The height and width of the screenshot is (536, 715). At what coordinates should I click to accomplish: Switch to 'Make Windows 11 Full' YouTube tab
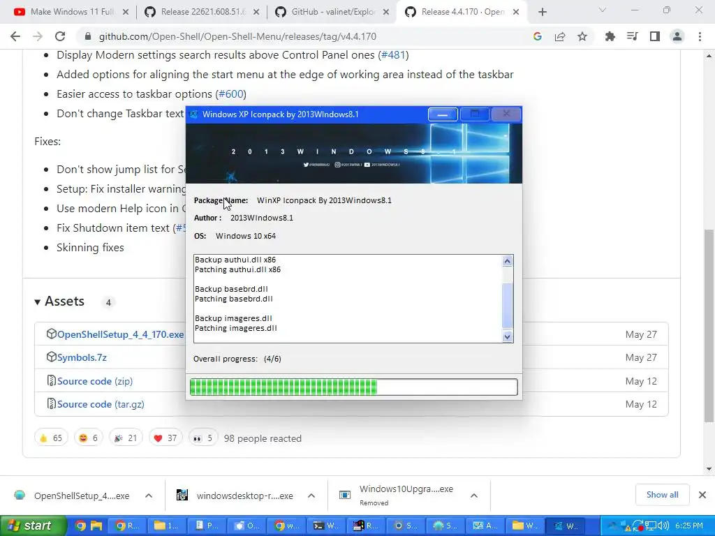72,13
